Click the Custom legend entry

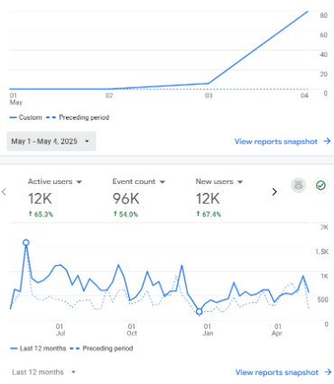click(26, 117)
